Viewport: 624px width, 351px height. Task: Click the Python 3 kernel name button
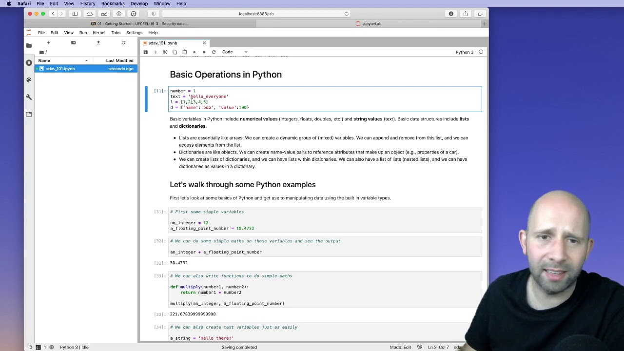pyautogui.click(x=464, y=52)
